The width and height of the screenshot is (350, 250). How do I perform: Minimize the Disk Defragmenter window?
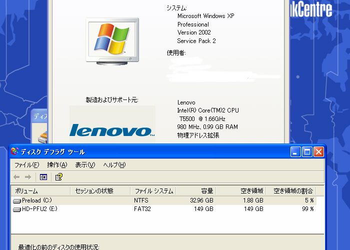tap(295, 152)
